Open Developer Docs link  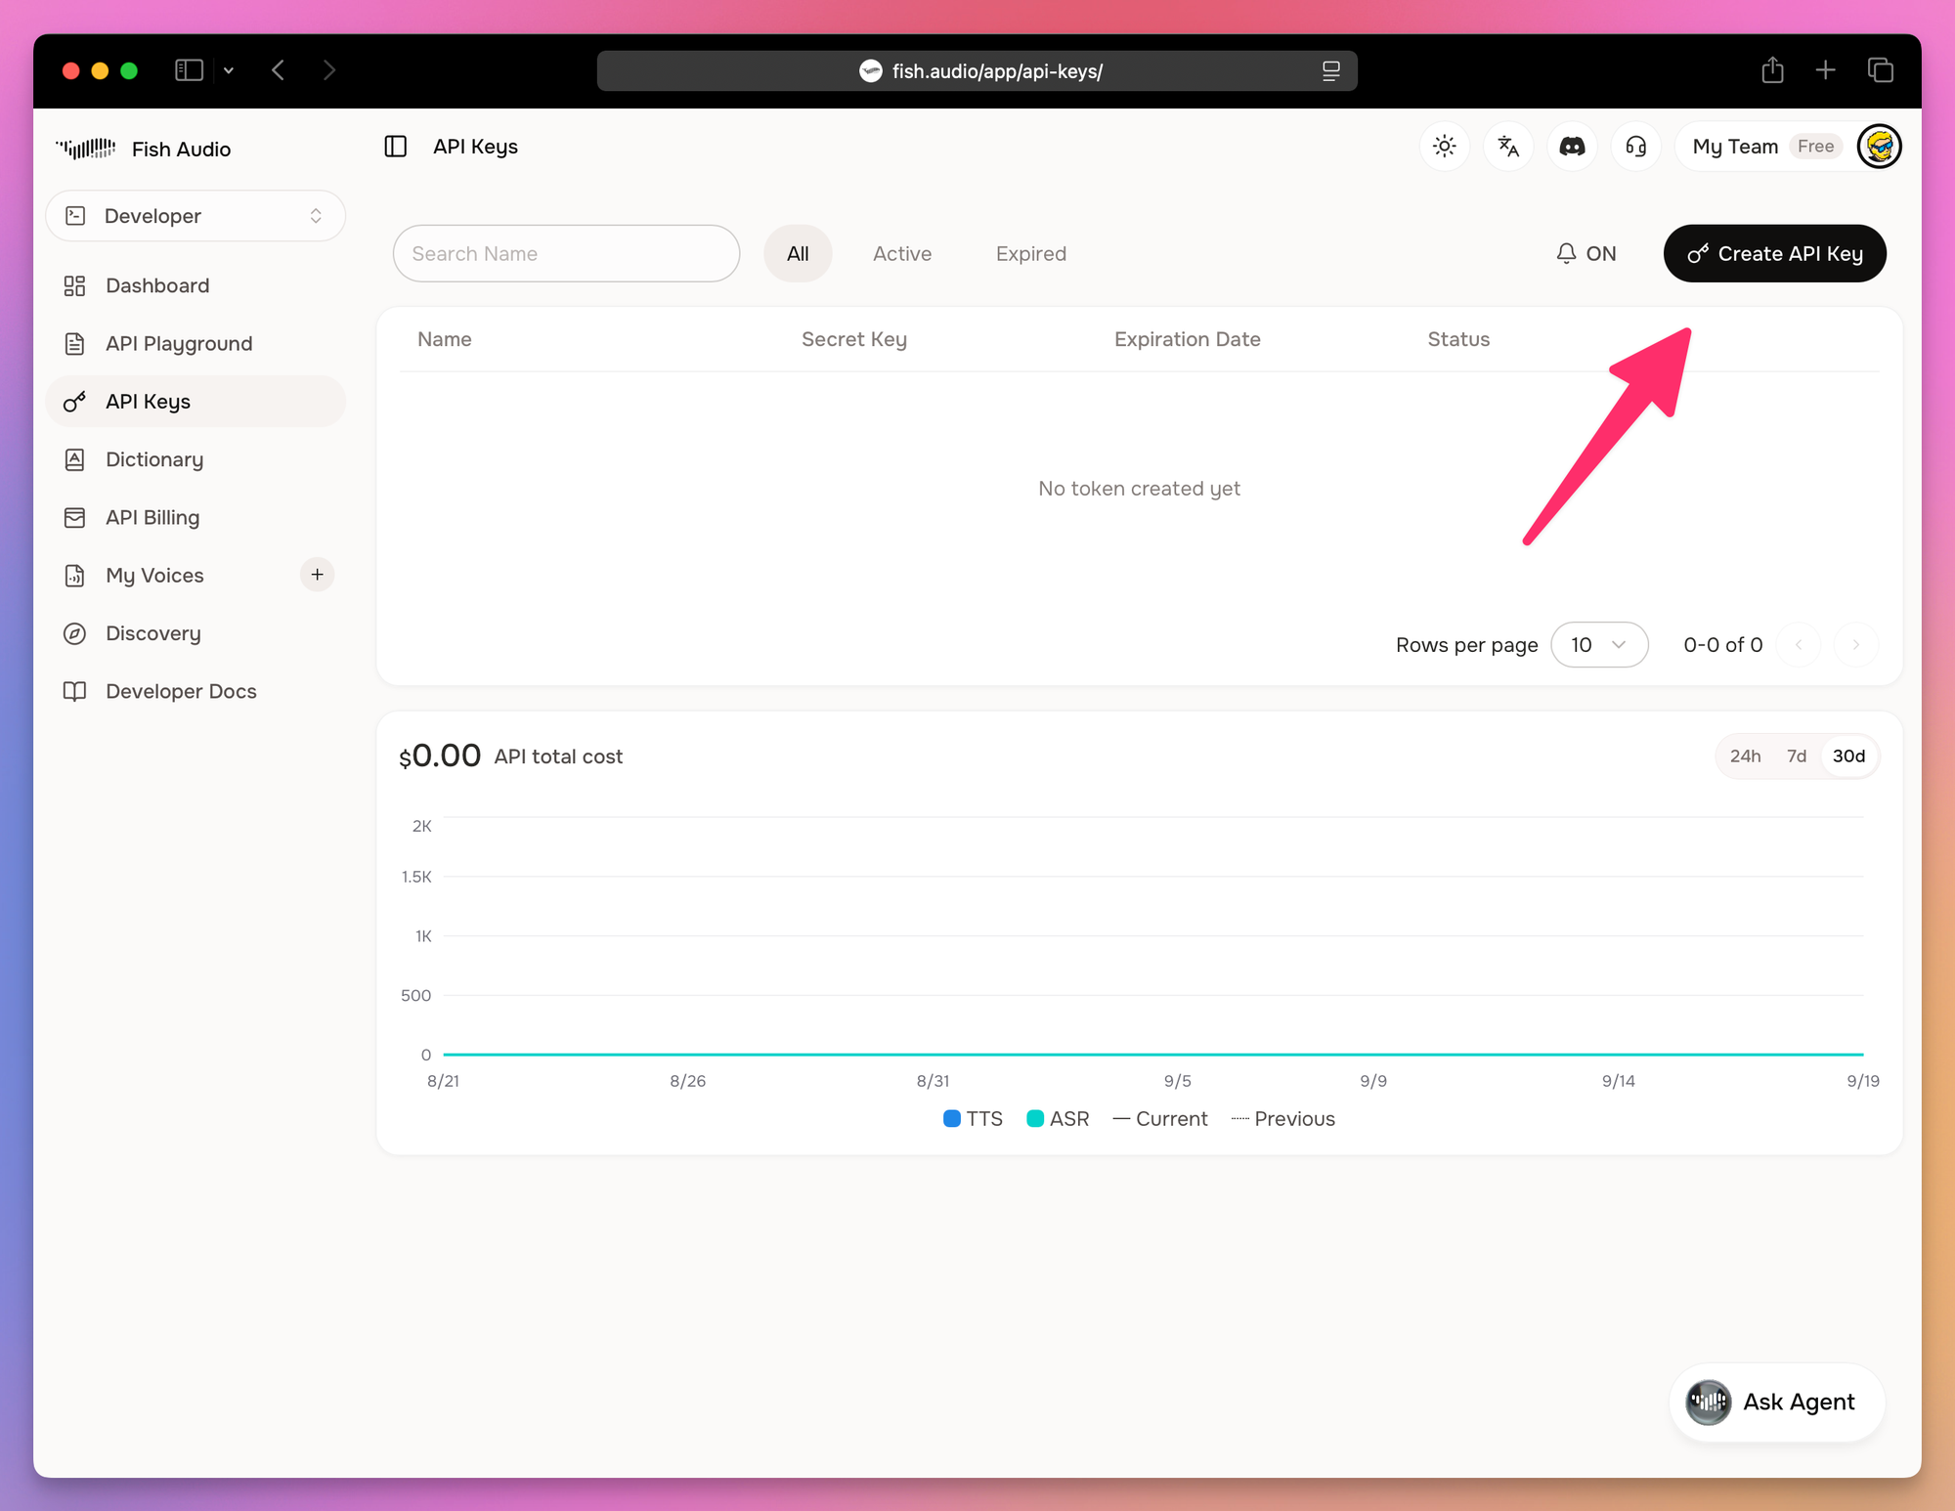click(x=195, y=692)
